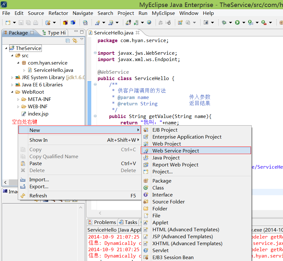This screenshot has width=283, height=261.
Task: Click the green Run toolbar icon
Action: click(x=237, y=22)
